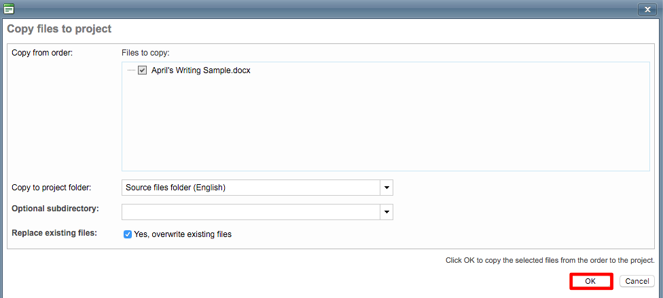Click the Copy to project folder dropdown arrow
663x298 pixels.
387,188
